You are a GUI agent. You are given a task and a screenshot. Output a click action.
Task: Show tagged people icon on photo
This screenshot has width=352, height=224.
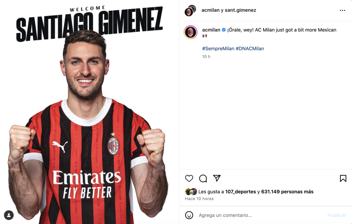(9, 215)
